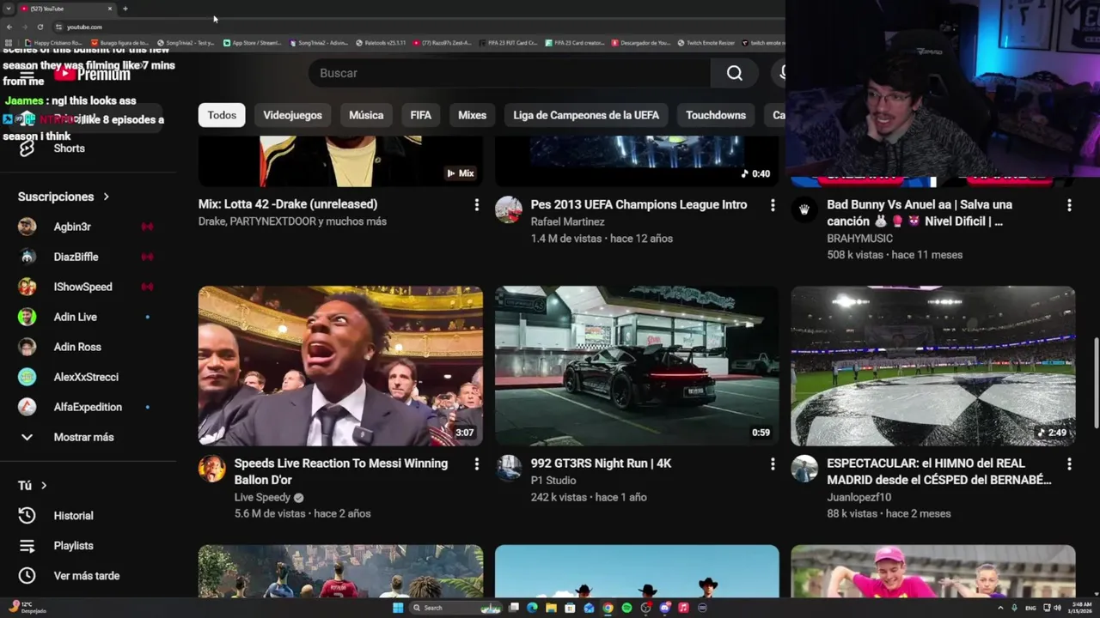Click Live Speedy channel avatar
The width and height of the screenshot is (1100, 618).
(x=212, y=468)
